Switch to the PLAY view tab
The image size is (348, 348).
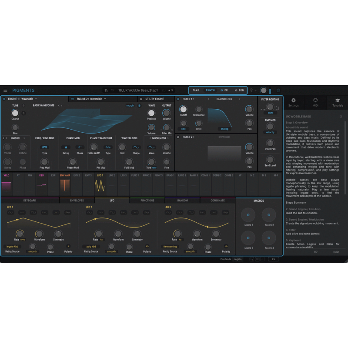[196, 90]
